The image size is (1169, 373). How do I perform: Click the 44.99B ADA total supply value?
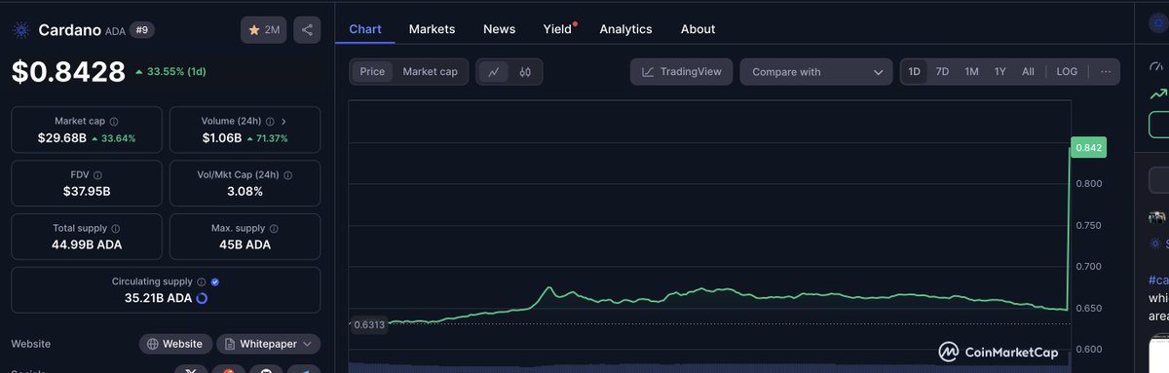pos(86,244)
